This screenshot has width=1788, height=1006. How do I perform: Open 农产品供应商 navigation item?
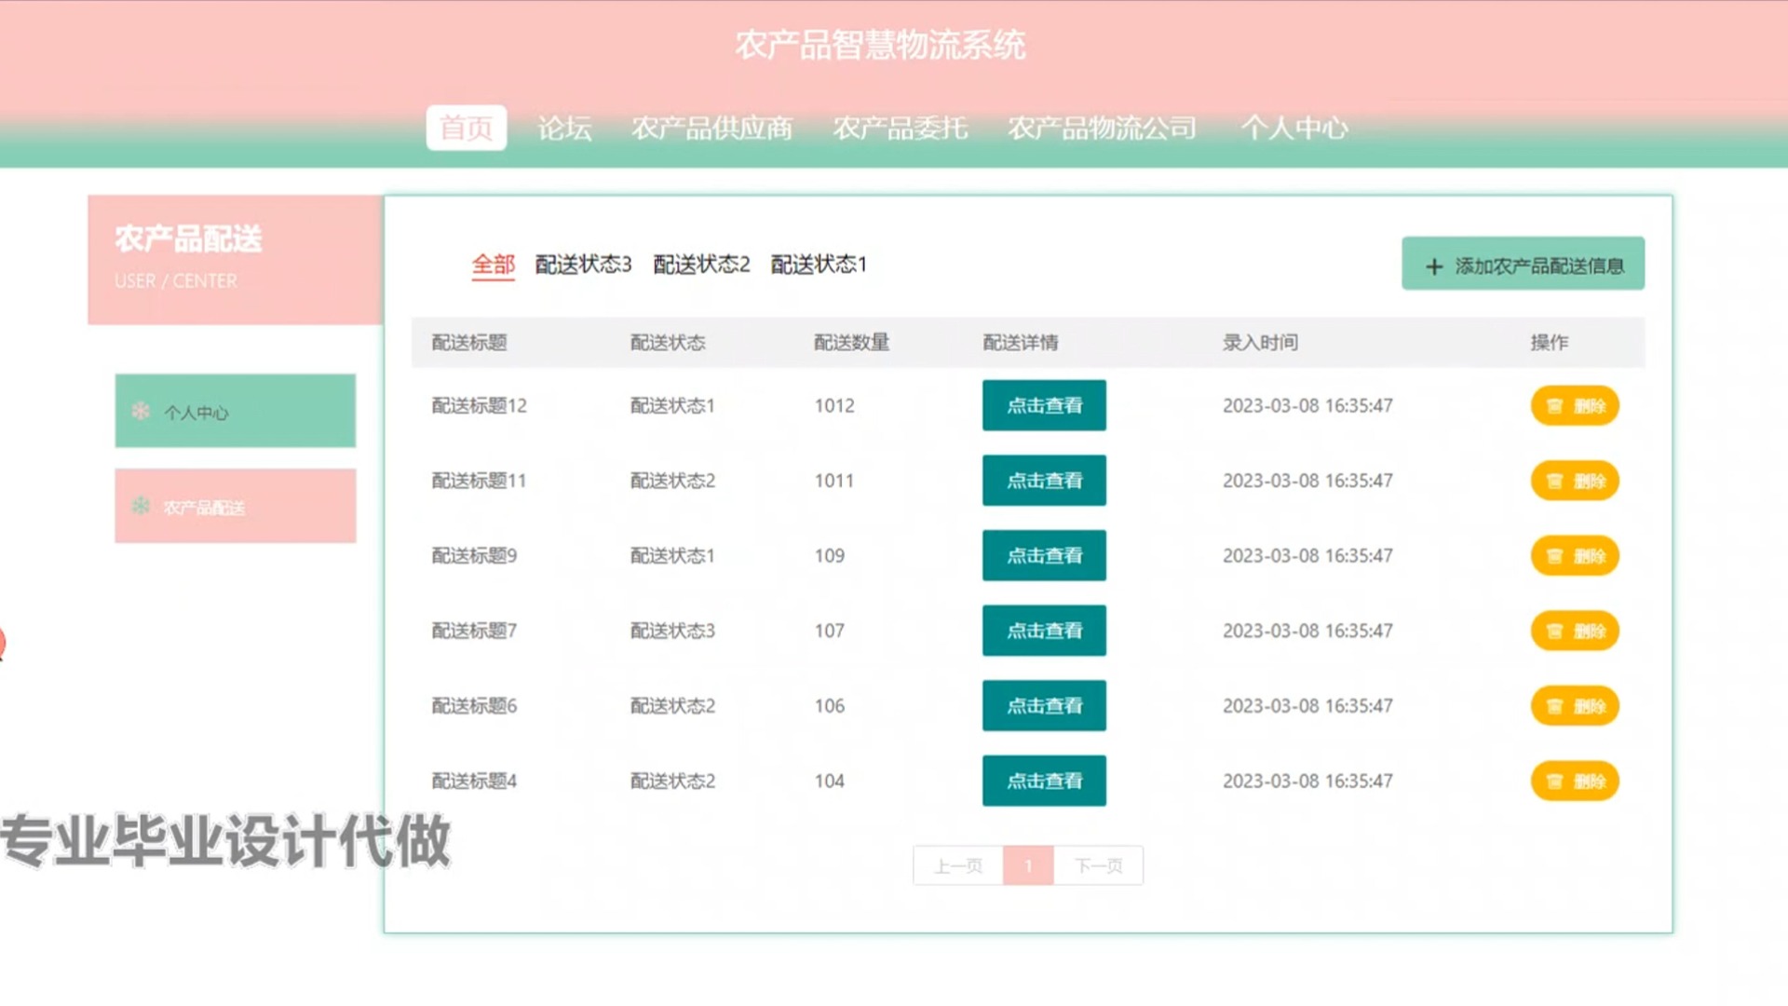pyautogui.click(x=711, y=128)
